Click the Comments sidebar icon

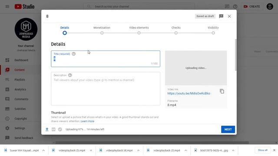click(7, 99)
